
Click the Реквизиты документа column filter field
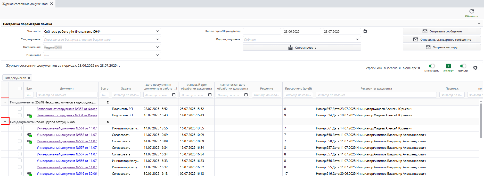pyautogui.click(x=376, y=95)
